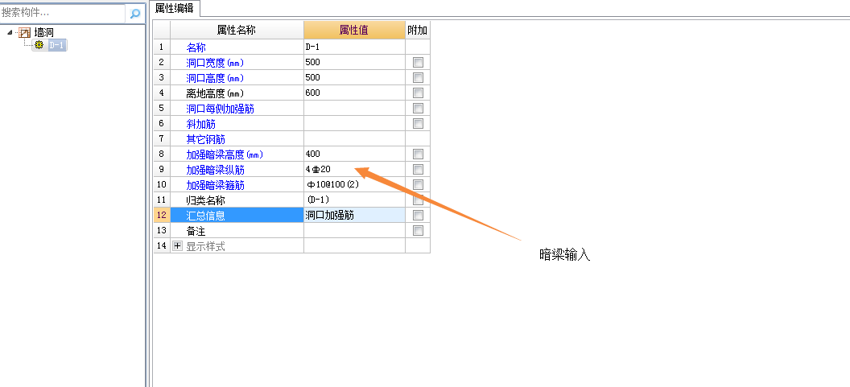The height and width of the screenshot is (387, 850).
Task: Select row number 14 header
Action: tap(162, 246)
